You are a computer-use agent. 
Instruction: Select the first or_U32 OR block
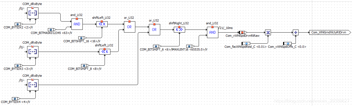point(129,27)
